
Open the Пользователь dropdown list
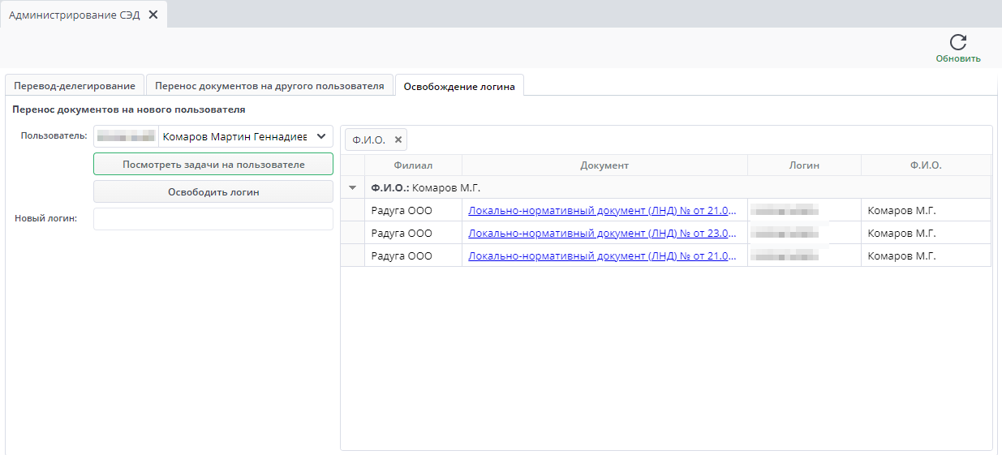(x=320, y=137)
